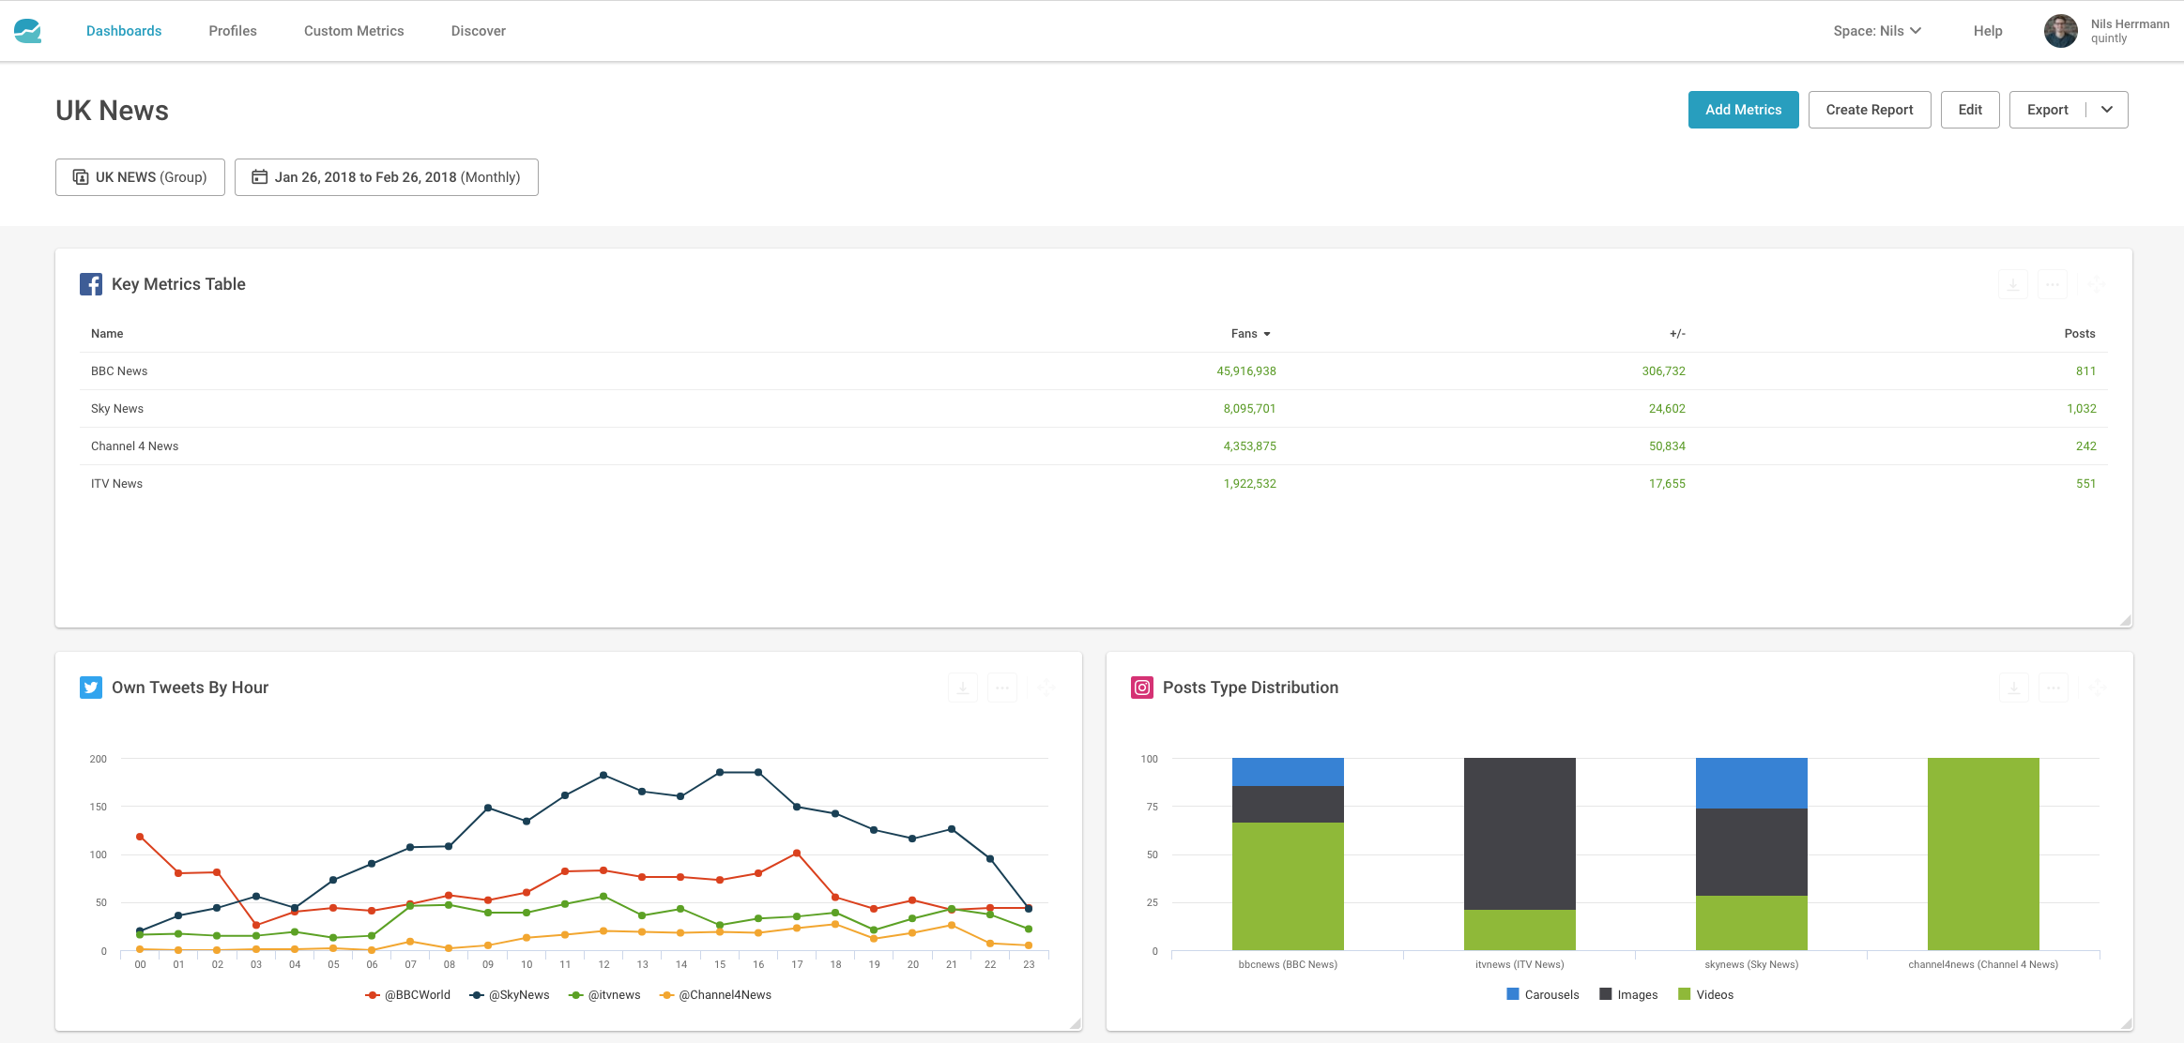Open the Dashboards tab
The image size is (2184, 1043).
124,31
